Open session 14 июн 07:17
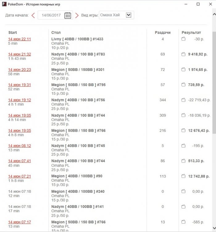This screenshot has height=232, width=216. pos(19,222)
